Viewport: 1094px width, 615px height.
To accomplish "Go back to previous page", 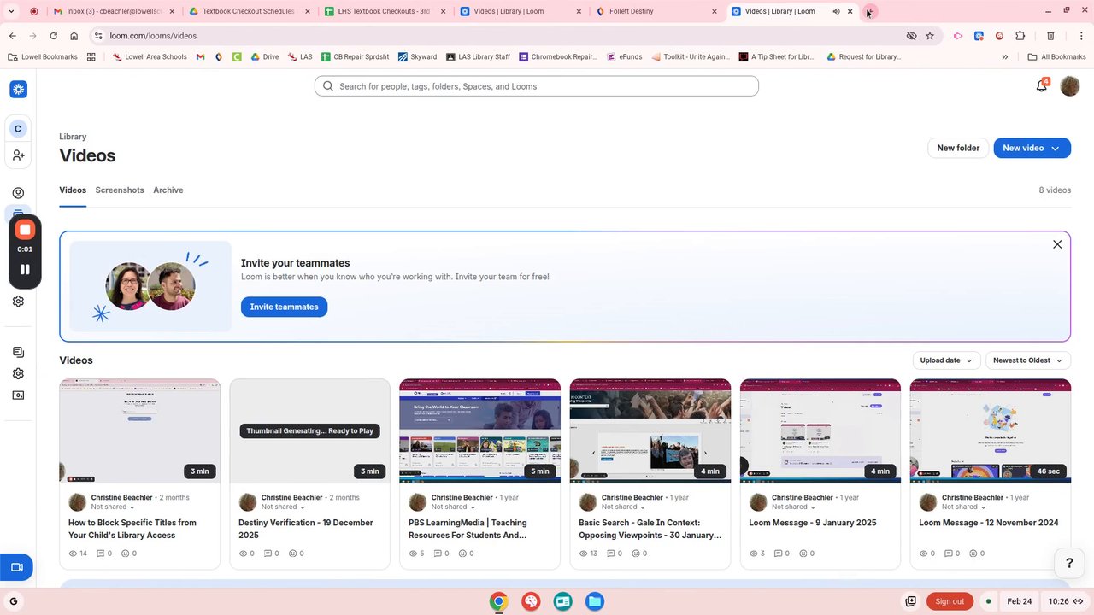I will pyautogui.click(x=12, y=36).
